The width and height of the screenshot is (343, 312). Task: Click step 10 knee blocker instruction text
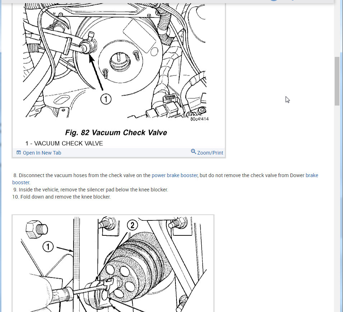point(61,197)
